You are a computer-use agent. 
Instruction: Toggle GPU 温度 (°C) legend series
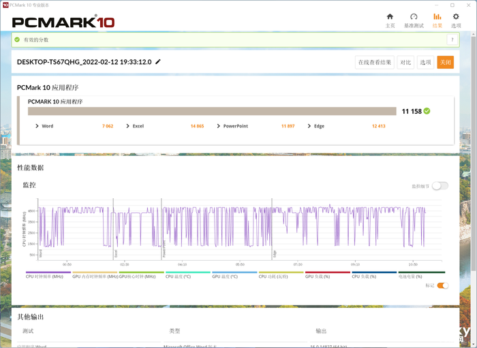click(234, 274)
